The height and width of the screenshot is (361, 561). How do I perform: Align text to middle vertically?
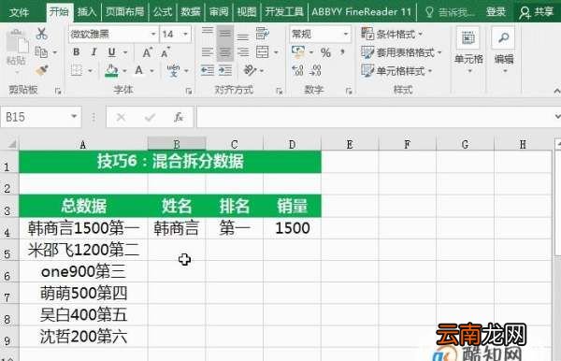click(x=224, y=34)
